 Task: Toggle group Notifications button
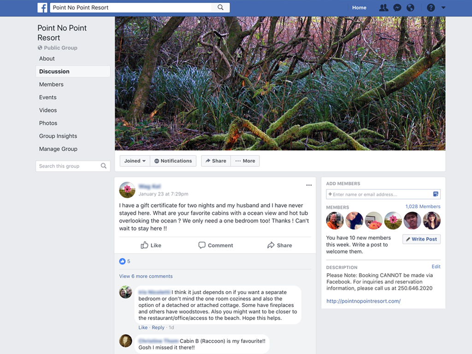tap(173, 161)
